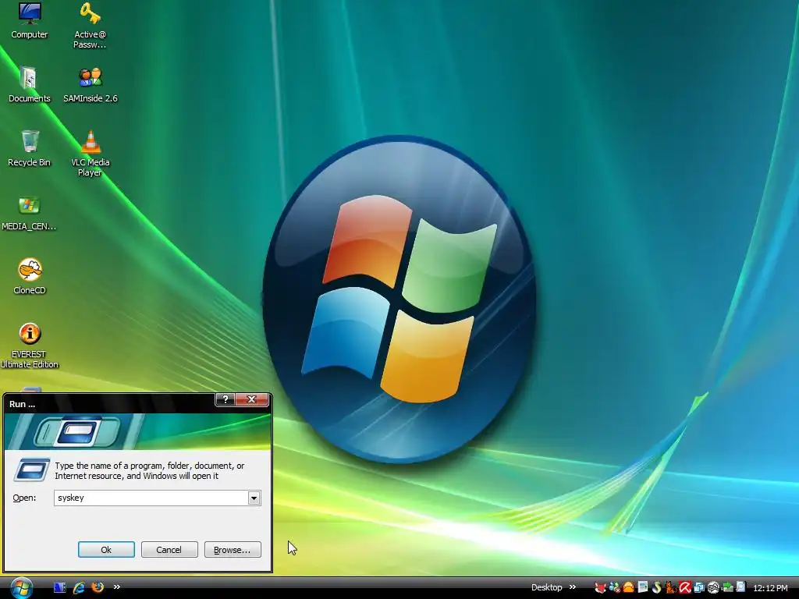Click the Desktop toolbar label on taskbar

tap(546, 587)
